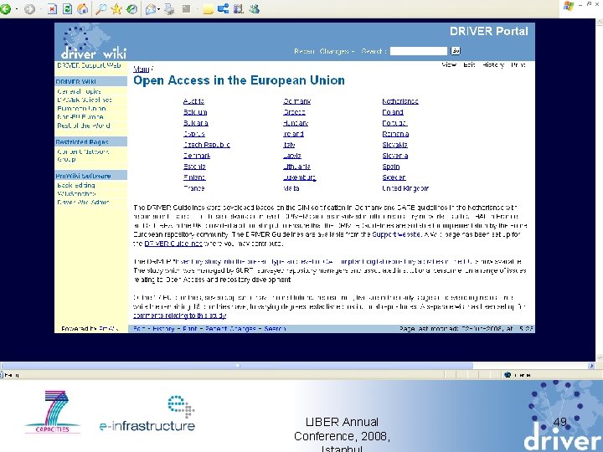Open the Luxemburg country link
603x452 pixels.
click(300, 177)
